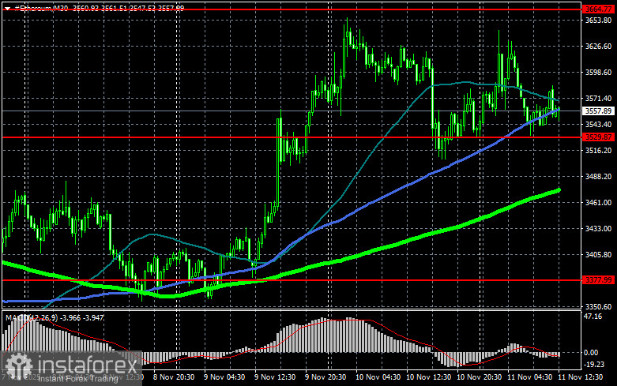Select the red 3377.99 level price tag
The width and height of the screenshot is (617, 386).
(598, 280)
